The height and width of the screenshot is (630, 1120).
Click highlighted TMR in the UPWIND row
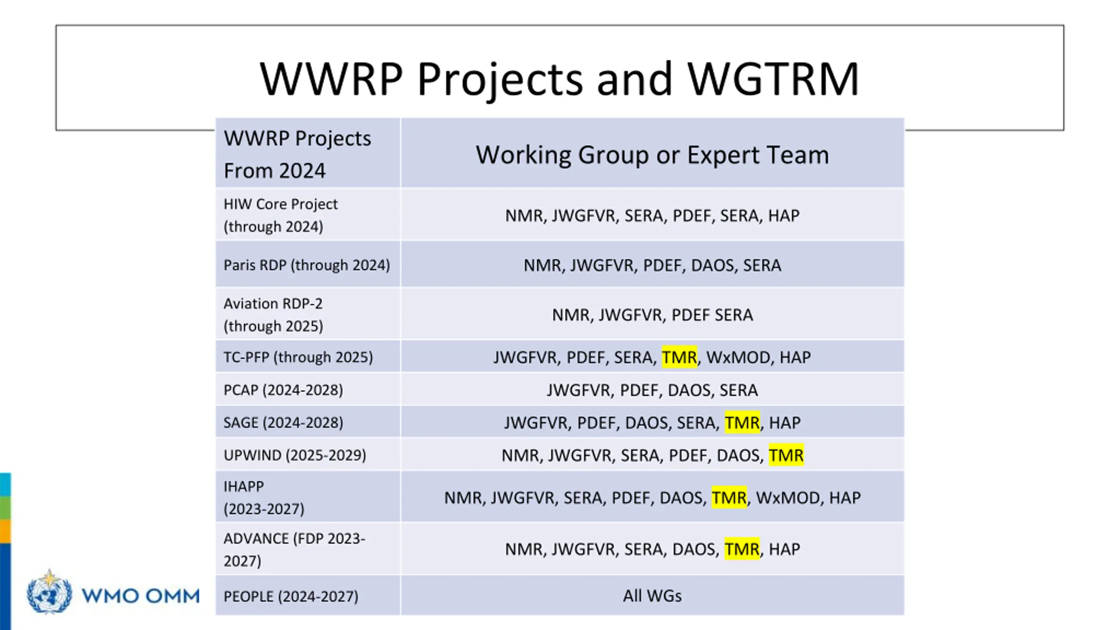tap(786, 455)
